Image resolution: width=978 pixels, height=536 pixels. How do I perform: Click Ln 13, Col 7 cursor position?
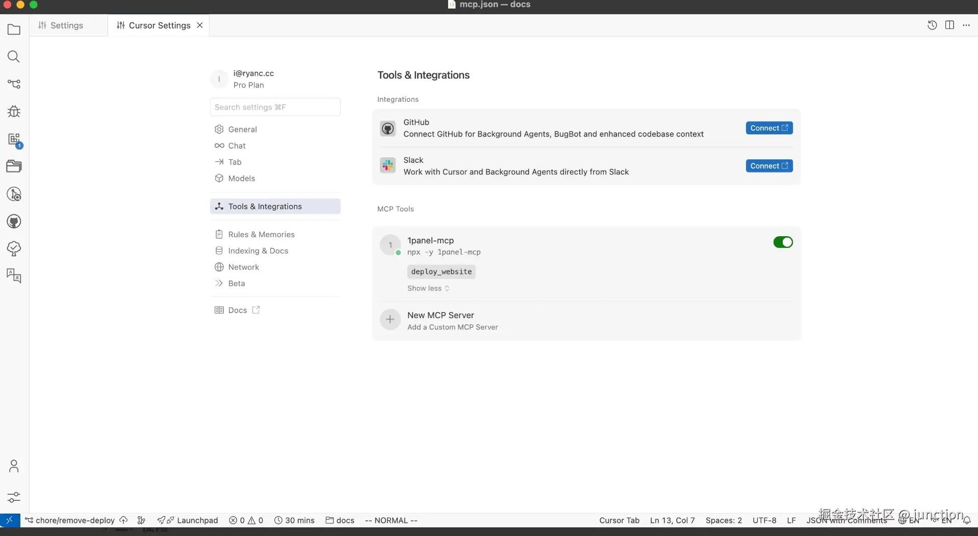[673, 520]
